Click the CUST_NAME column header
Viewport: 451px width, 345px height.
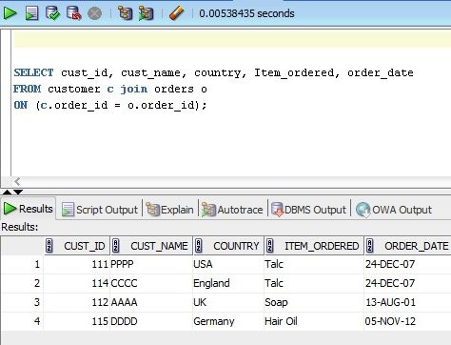pyautogui.click(x=151, y=246)
